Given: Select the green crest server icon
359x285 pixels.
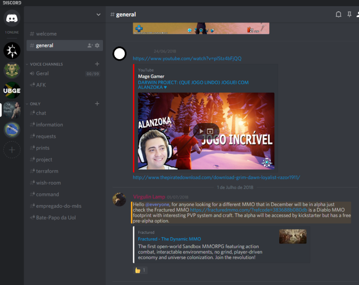Looking at the screenshot, I should tap(12, 71).
